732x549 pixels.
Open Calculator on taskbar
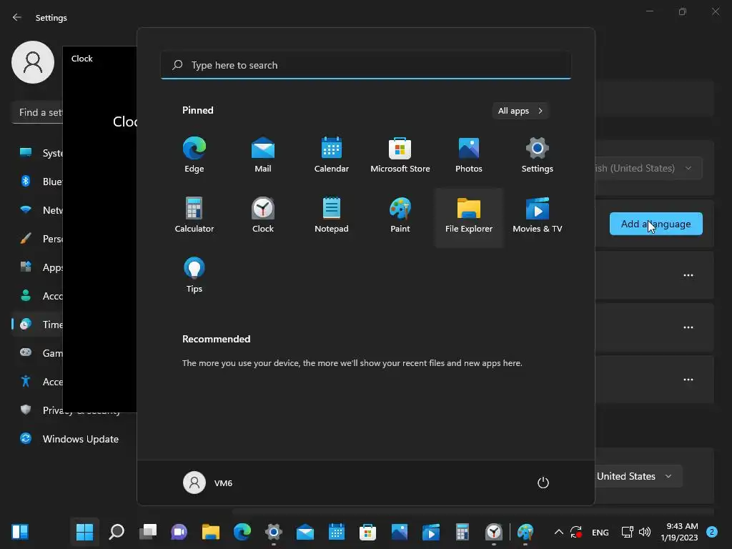pos(463,532)
